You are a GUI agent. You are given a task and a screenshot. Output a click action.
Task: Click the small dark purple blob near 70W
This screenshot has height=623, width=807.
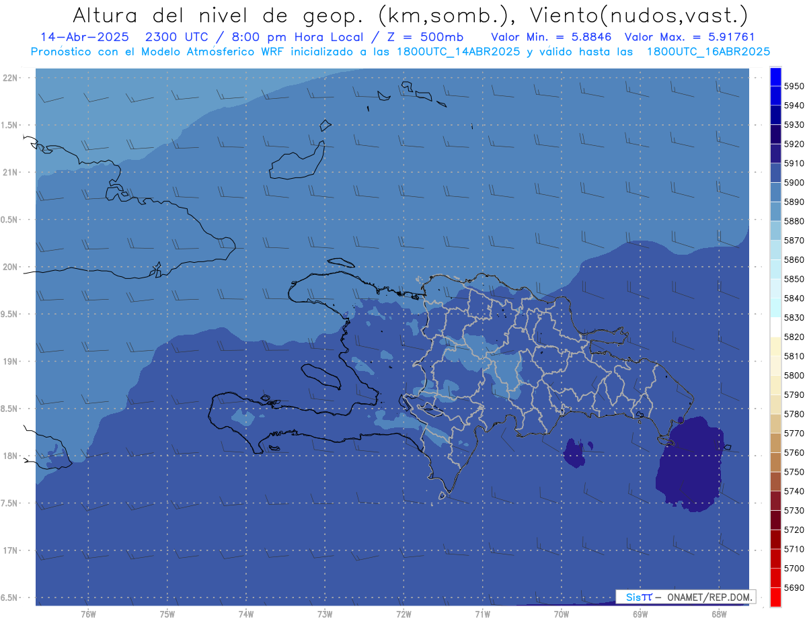click(575, 453)
